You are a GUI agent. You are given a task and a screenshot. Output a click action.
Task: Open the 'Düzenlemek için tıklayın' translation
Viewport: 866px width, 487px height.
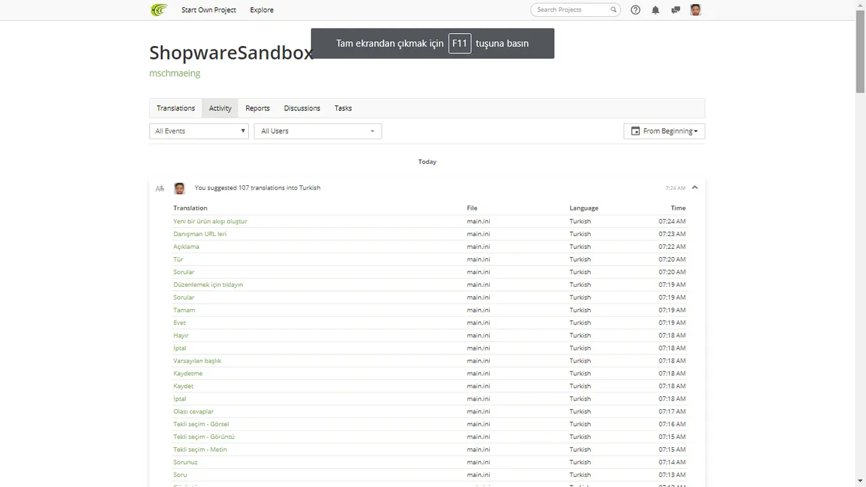(208, 285)
